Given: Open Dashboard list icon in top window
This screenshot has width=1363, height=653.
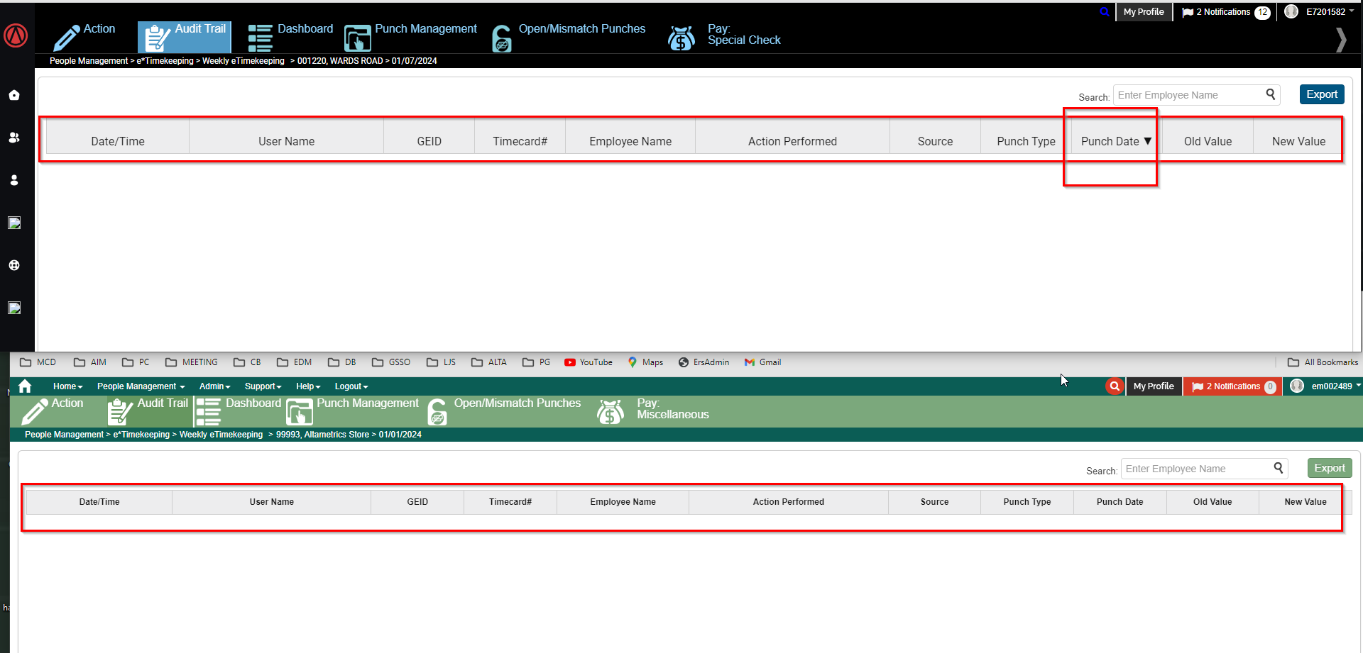Looking at the screenshot, I should pos(260,38).
